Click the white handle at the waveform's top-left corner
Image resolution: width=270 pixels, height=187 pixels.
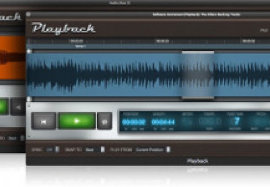pos(30,51)
